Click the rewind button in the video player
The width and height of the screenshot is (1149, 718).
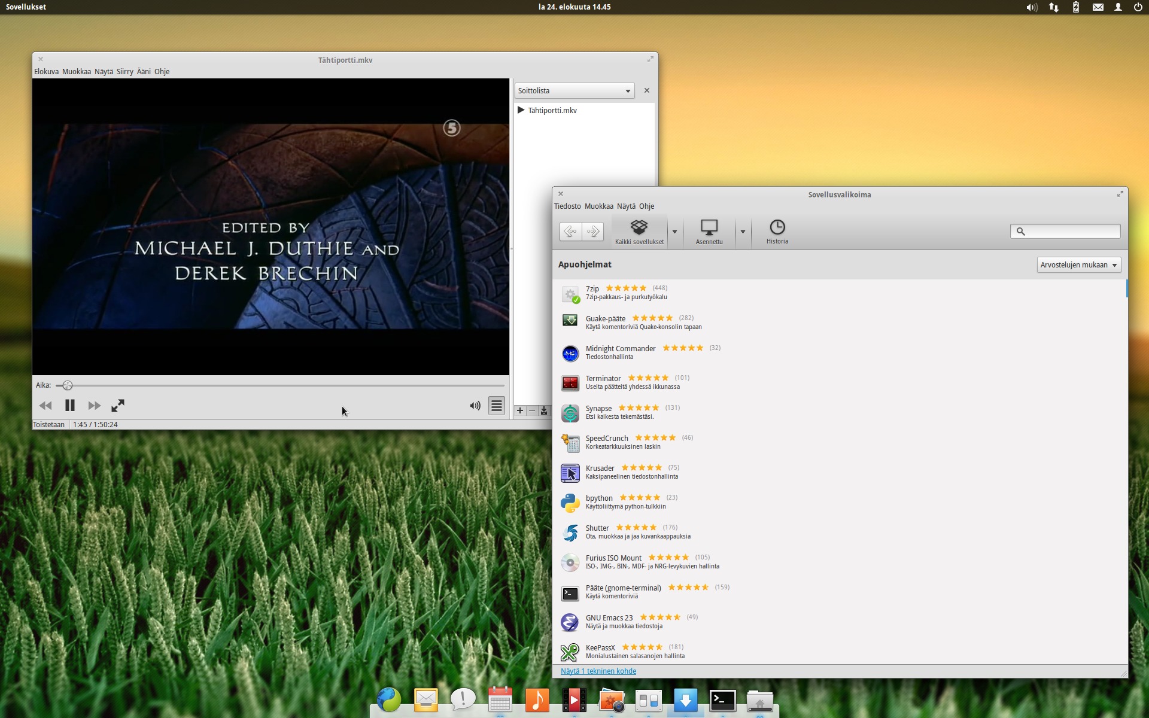click(45, 406)
